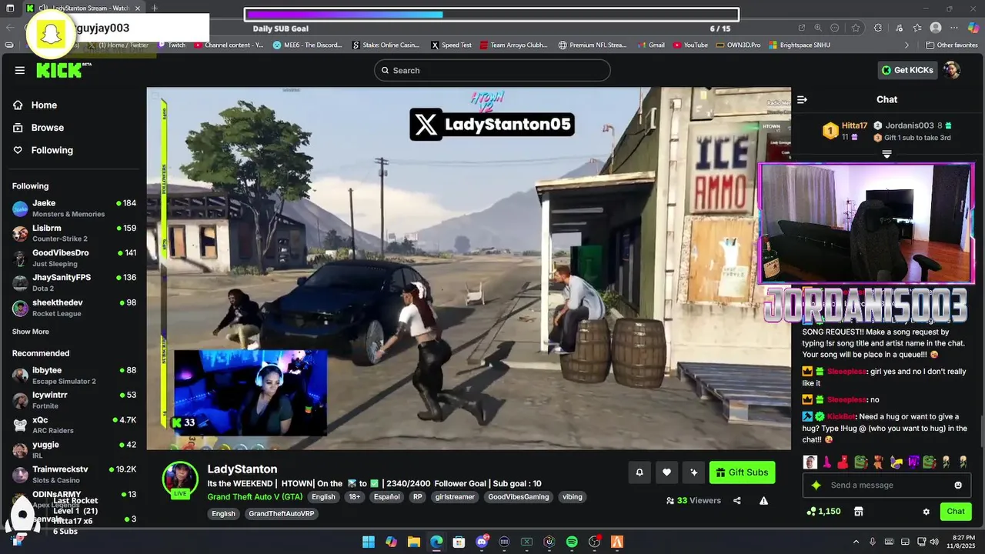
Task: Click the face emote first in the quick emotes
Action: [810, 462]
